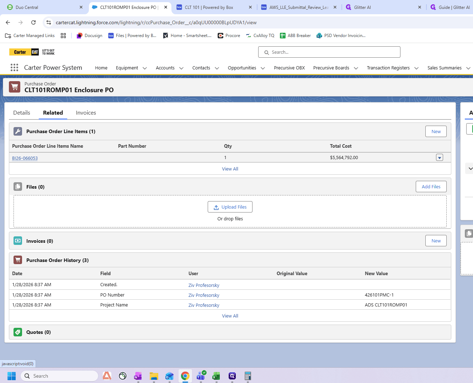Switch to the Invoices tab

86,113
